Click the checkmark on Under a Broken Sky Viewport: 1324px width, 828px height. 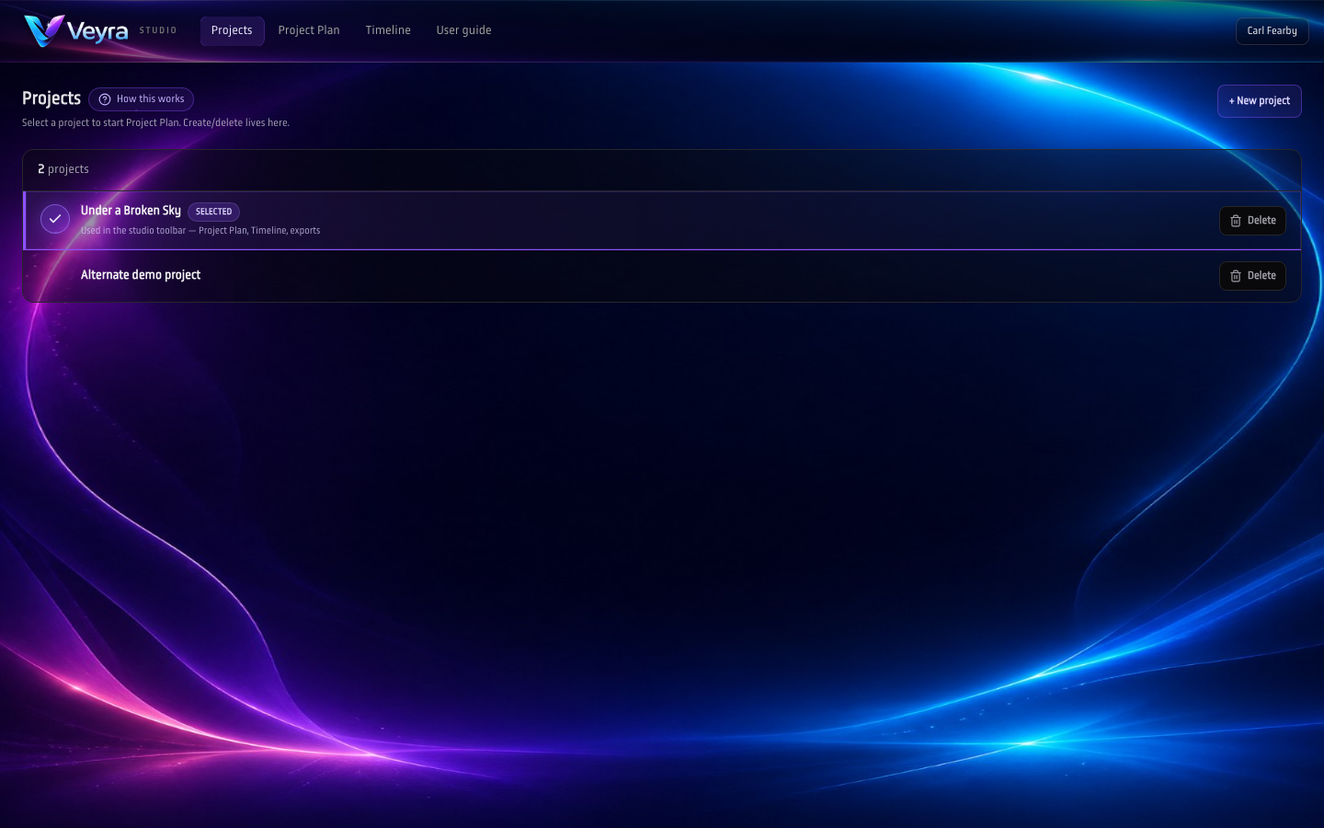pos(55,219)
